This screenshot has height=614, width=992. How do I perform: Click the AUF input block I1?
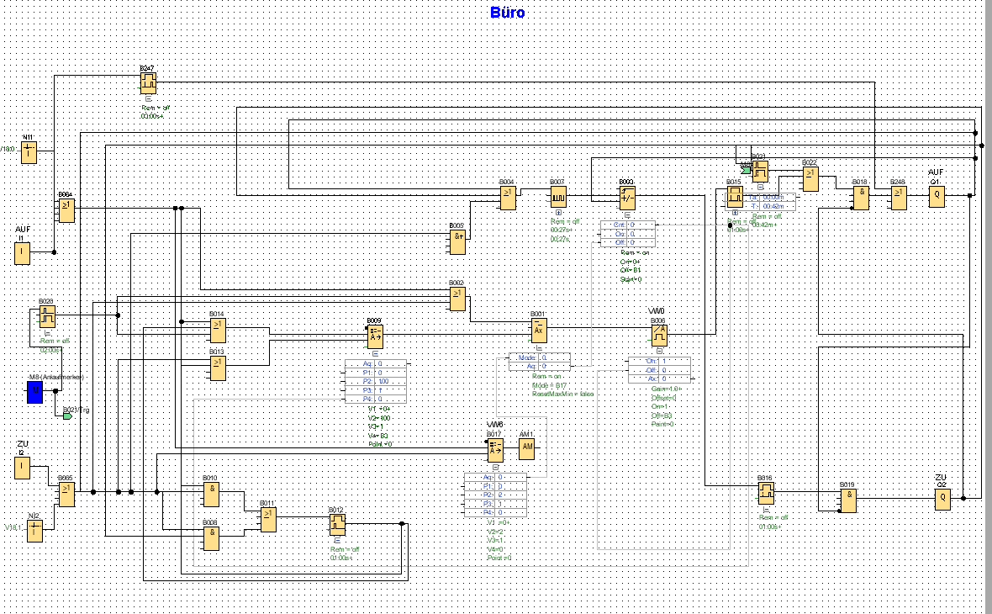click(x=24, y=251)
